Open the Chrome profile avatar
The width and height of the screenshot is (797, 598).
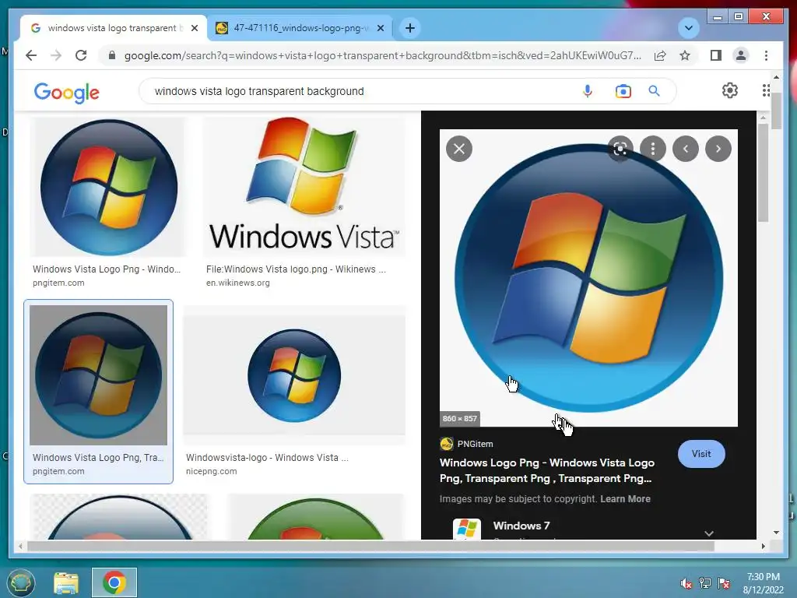[741, 55]
